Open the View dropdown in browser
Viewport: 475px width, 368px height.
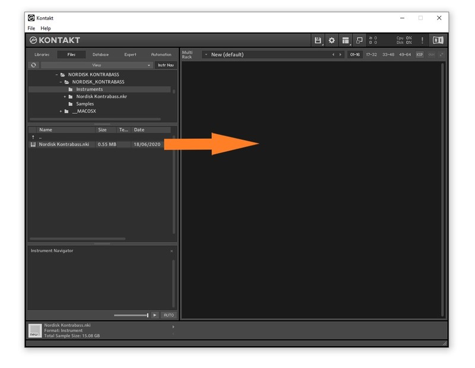click(x=96, y=65)
